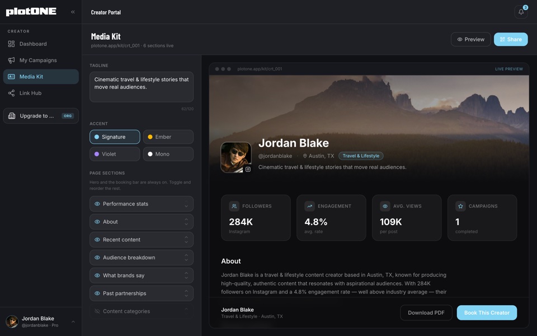Move the About section up

pyautogui.click(x=186, y=220)
